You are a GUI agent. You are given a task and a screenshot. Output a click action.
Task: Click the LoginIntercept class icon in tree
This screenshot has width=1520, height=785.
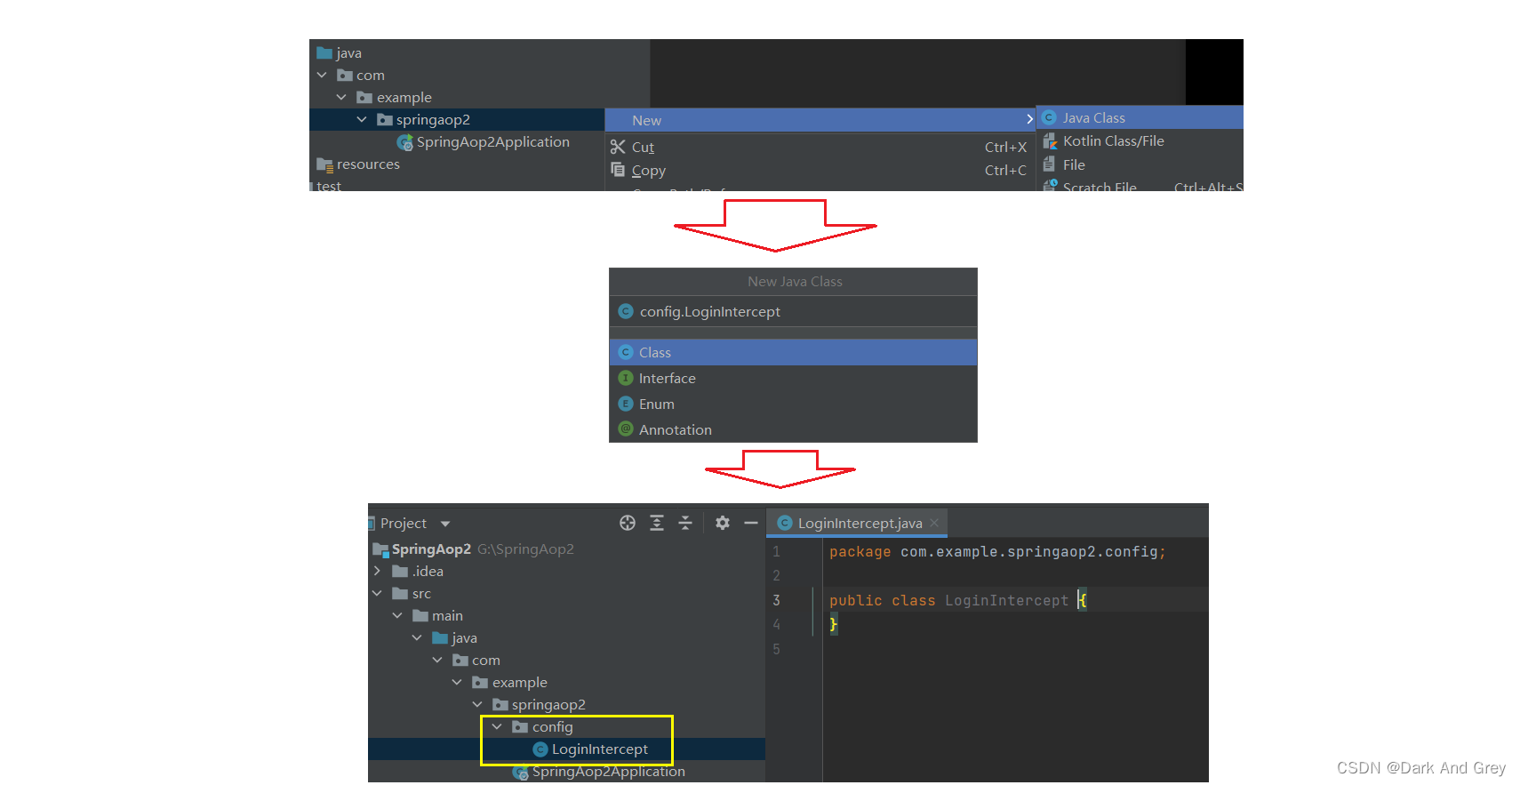click(x=540, y=749)
